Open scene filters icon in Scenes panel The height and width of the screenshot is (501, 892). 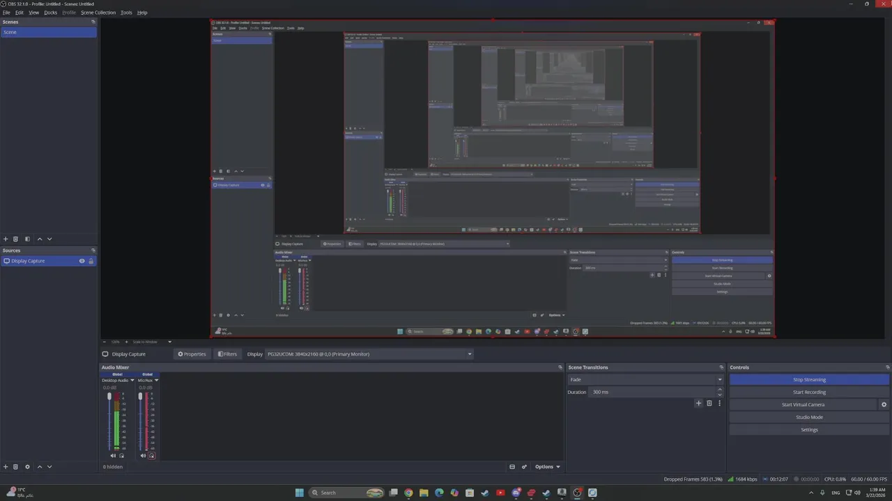click(27, 239)
